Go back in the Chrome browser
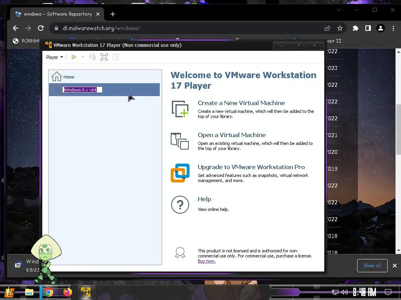The width and height of the screenshot is (401, 300). point(16,28)
